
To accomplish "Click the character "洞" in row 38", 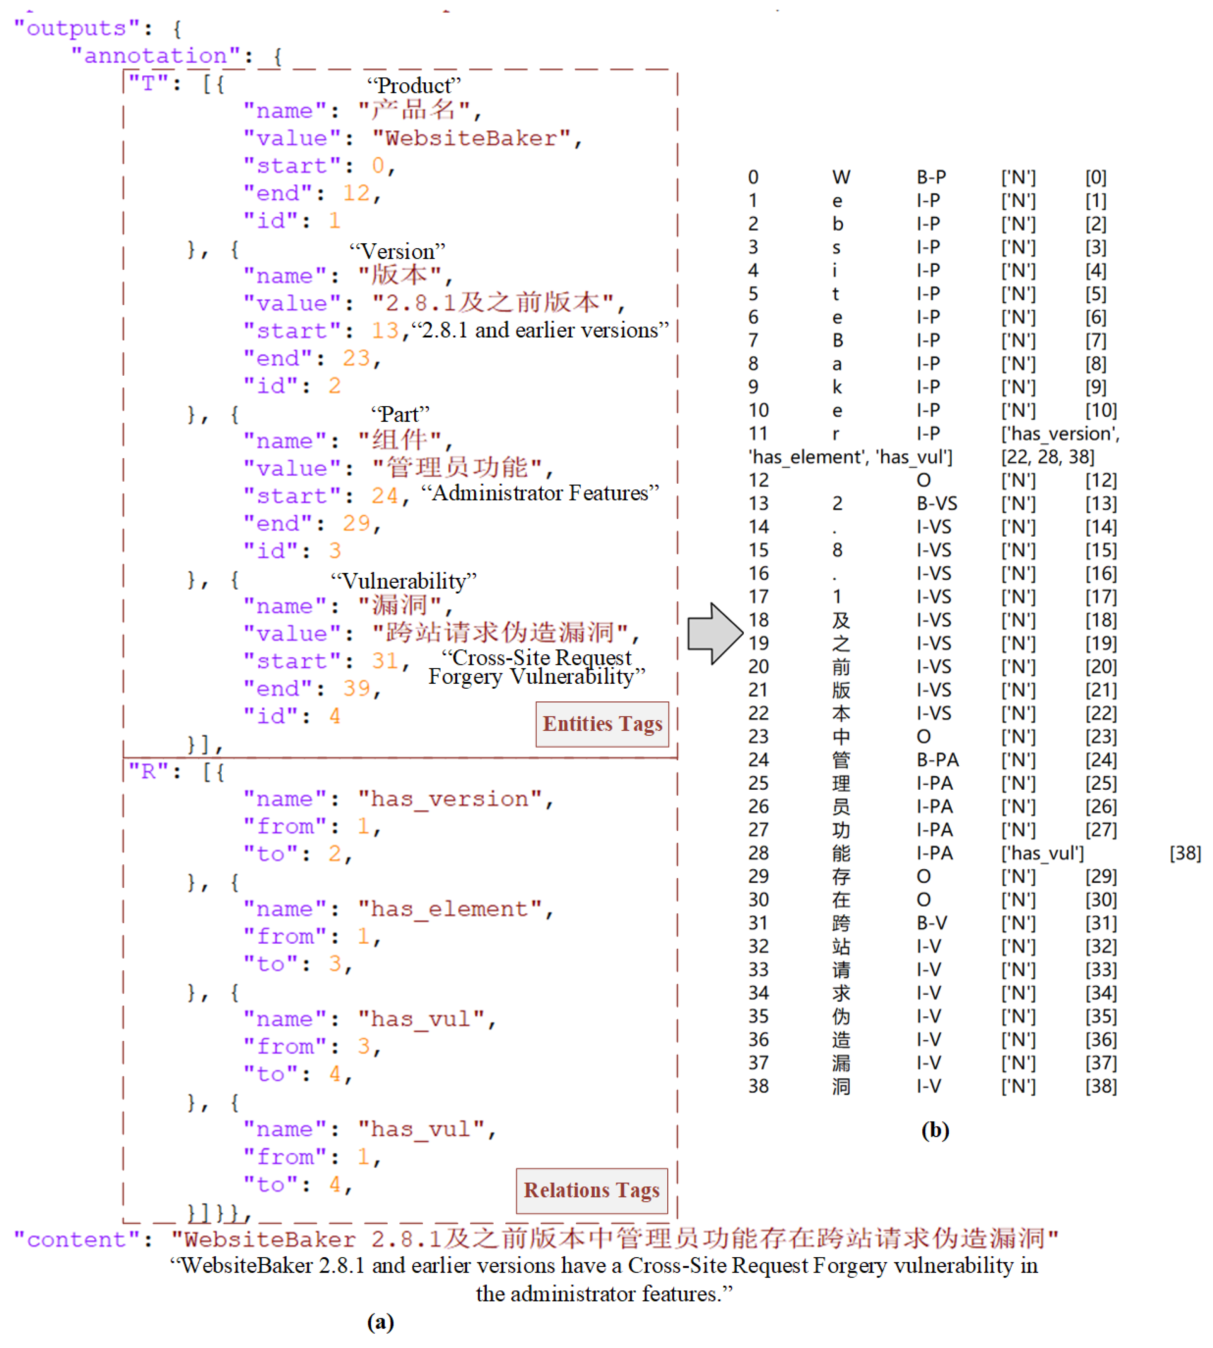I will [x=841, y=1086].
